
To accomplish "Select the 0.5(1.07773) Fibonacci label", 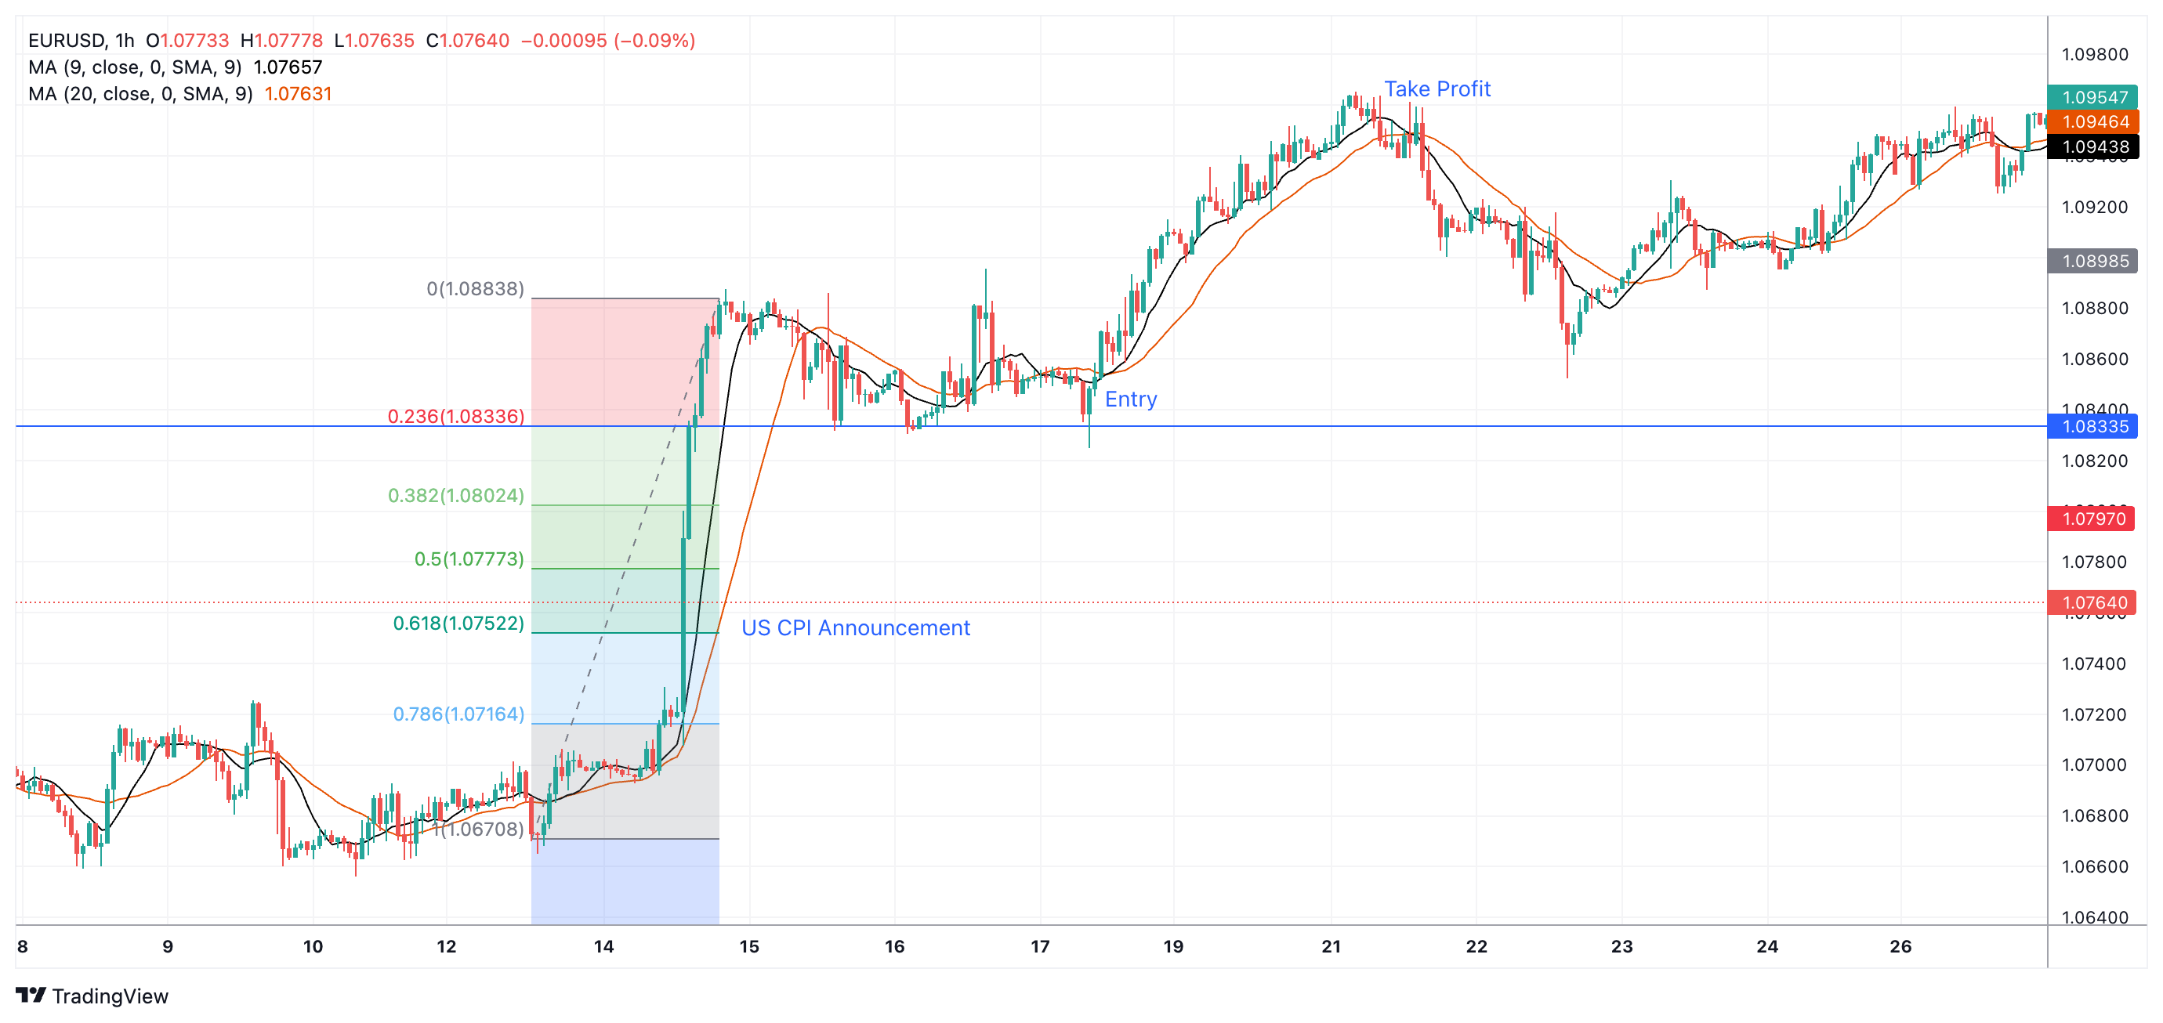I will [x=469, y=559].
